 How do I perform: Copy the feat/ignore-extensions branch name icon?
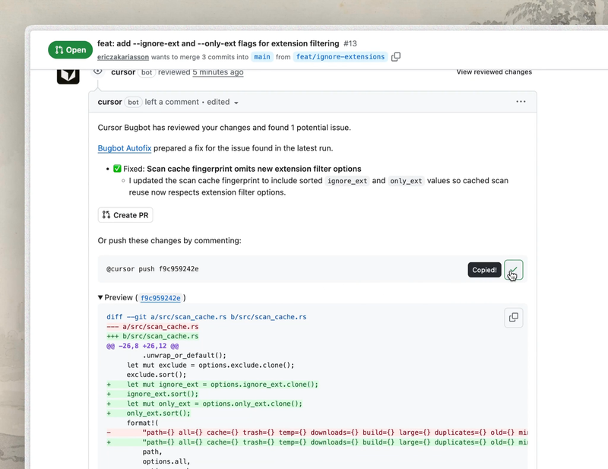(x=396, y=57)
